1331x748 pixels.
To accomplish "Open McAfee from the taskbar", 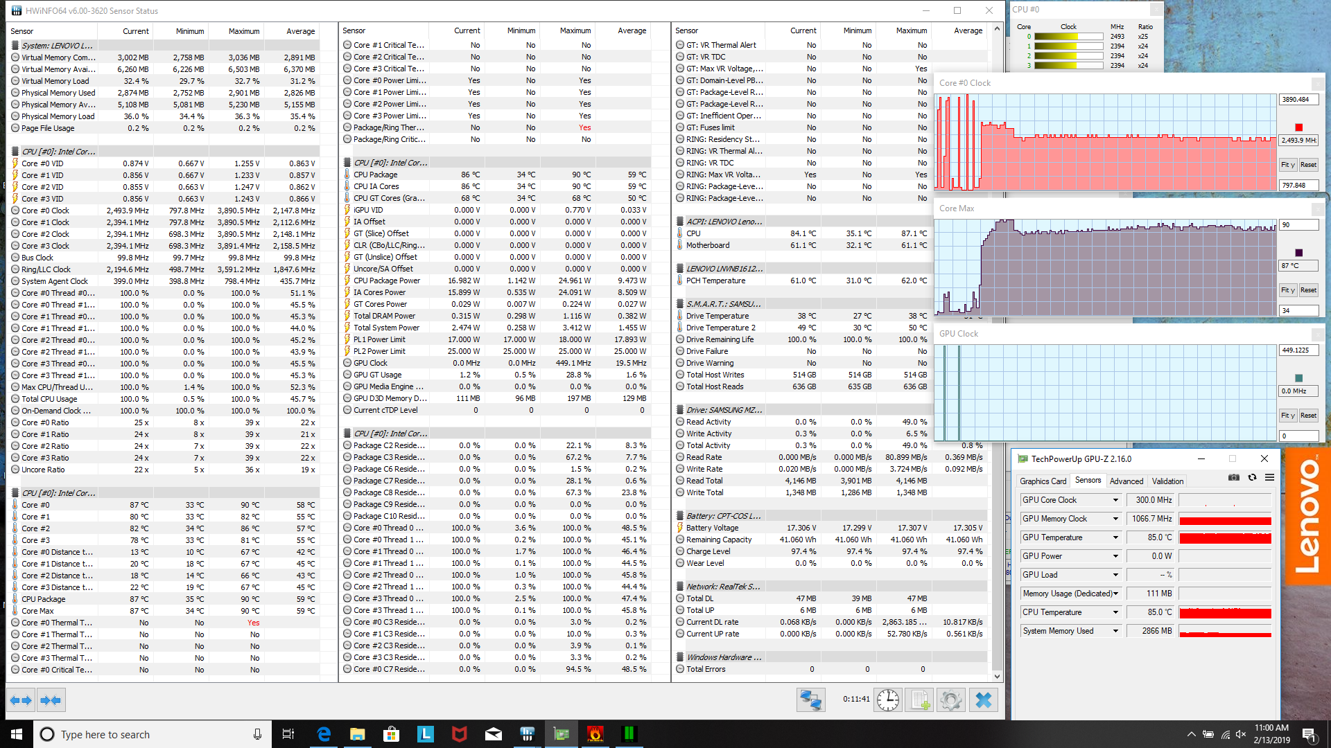I will pos(460,734).
